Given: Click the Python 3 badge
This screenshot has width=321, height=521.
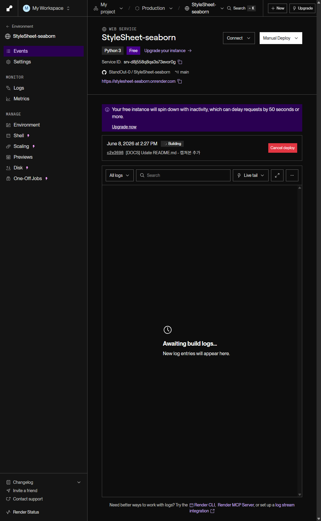Looking at the screenshot, I should [x=113, y=51].
